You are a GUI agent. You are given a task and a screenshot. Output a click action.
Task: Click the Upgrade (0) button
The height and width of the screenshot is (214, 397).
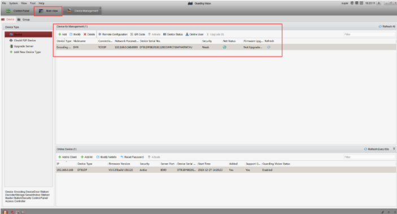[x=215, y=34]
